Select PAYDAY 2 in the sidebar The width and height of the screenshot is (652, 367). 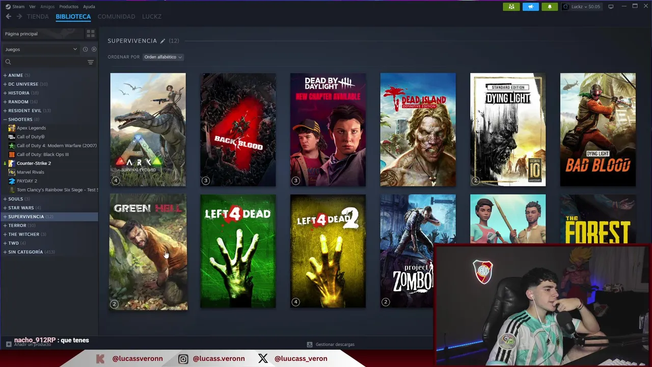pyautogui.click(x=26, y=181)
